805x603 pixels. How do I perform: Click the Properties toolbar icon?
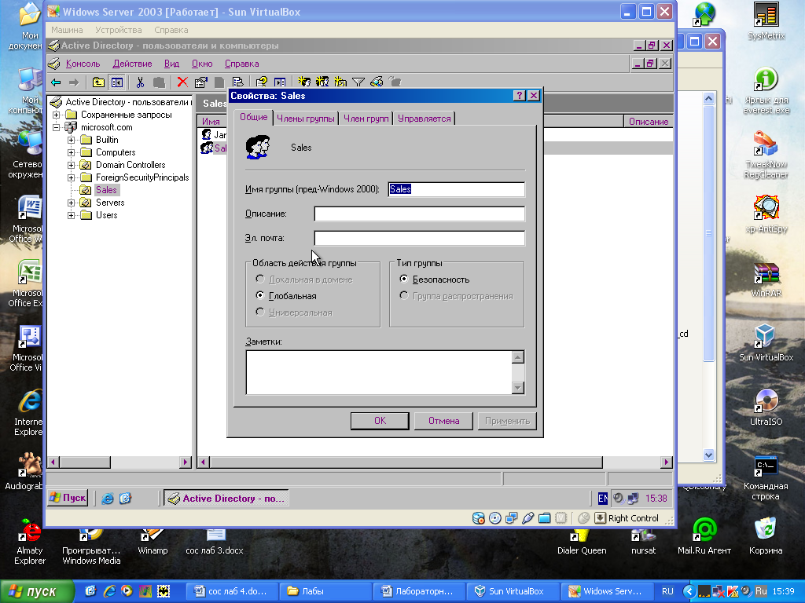pos(200,82)
